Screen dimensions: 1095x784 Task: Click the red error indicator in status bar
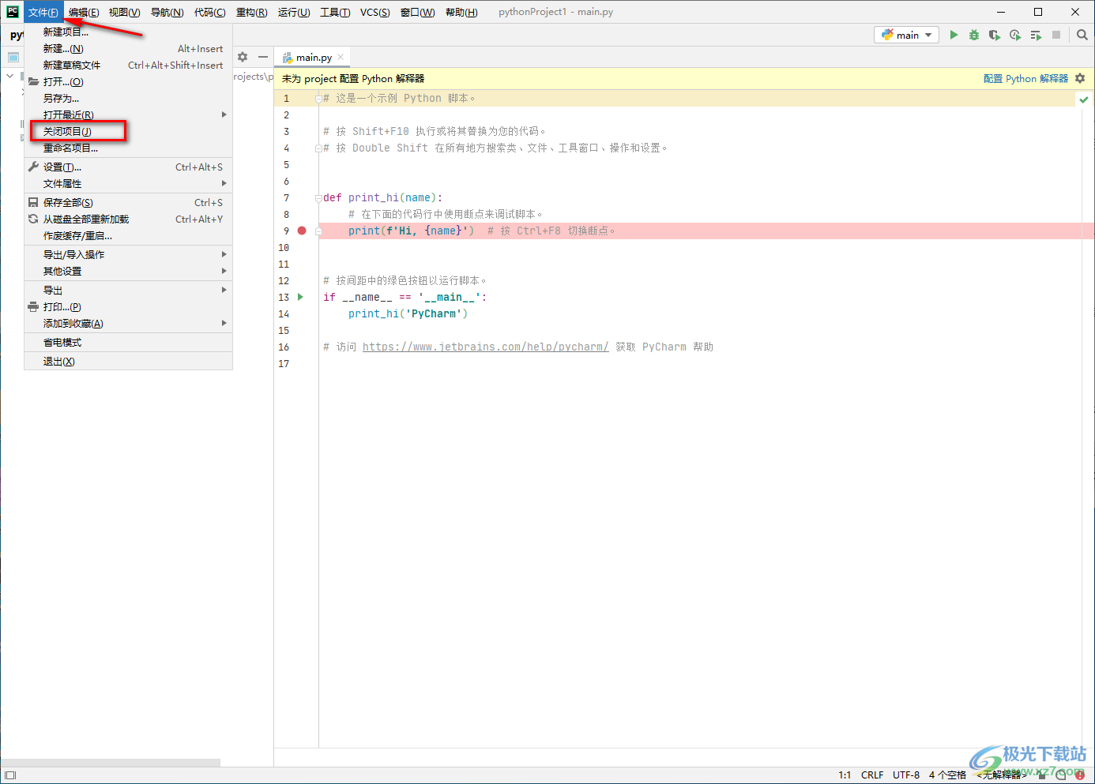click(1080, 775)
